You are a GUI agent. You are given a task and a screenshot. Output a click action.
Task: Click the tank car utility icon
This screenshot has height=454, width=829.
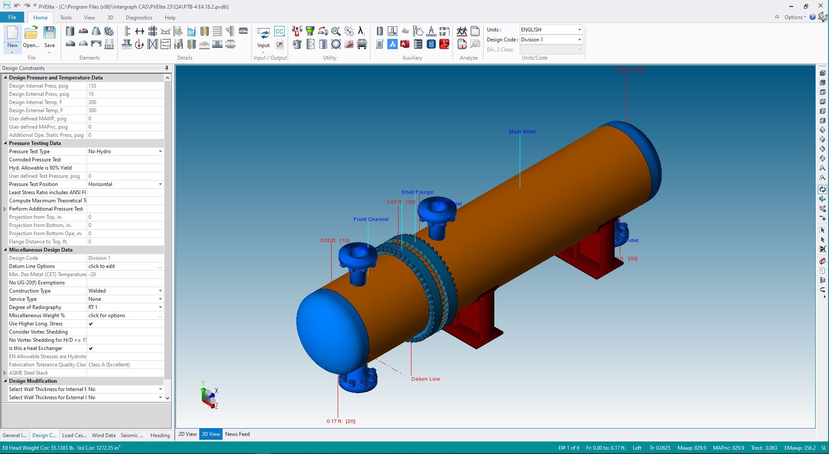click(x=362, y=44)
